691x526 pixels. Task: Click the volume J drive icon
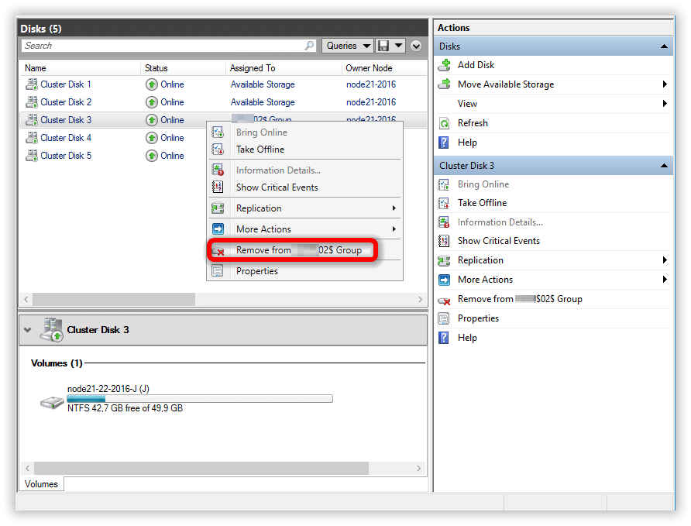53,403
